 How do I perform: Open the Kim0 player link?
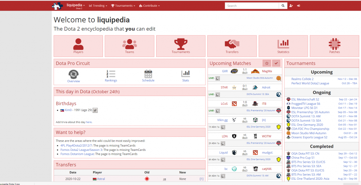pyautogui.click(x=68, y=110)
